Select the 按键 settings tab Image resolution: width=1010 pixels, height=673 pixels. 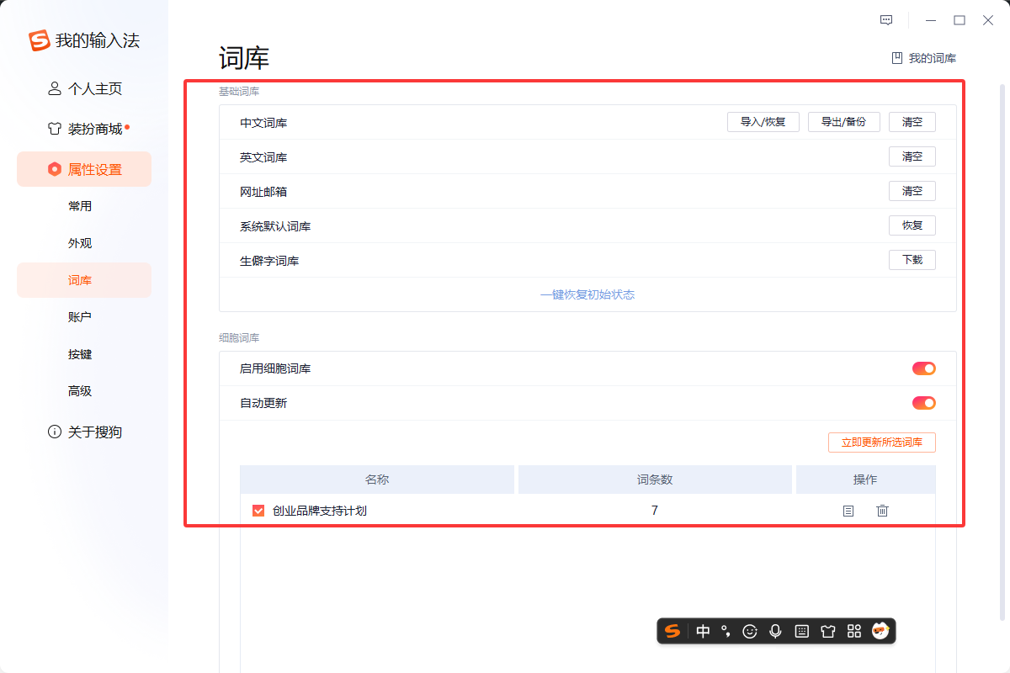tap(80, 354)
